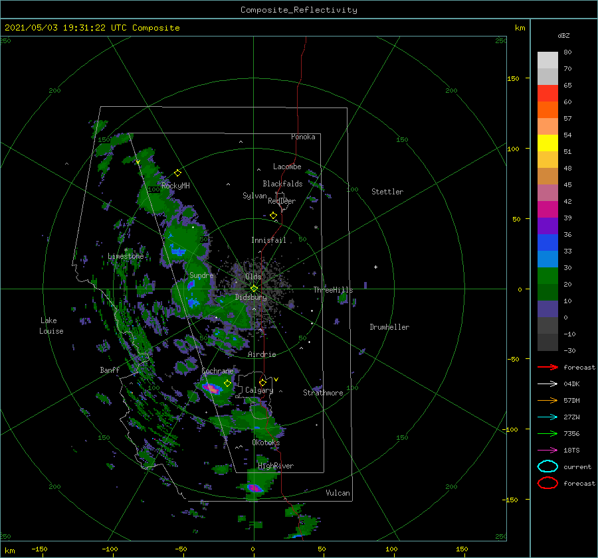Viewport: 598px width, 558px height.
Task: Click the red forecast ellipse icon
Action: (548, 483)
